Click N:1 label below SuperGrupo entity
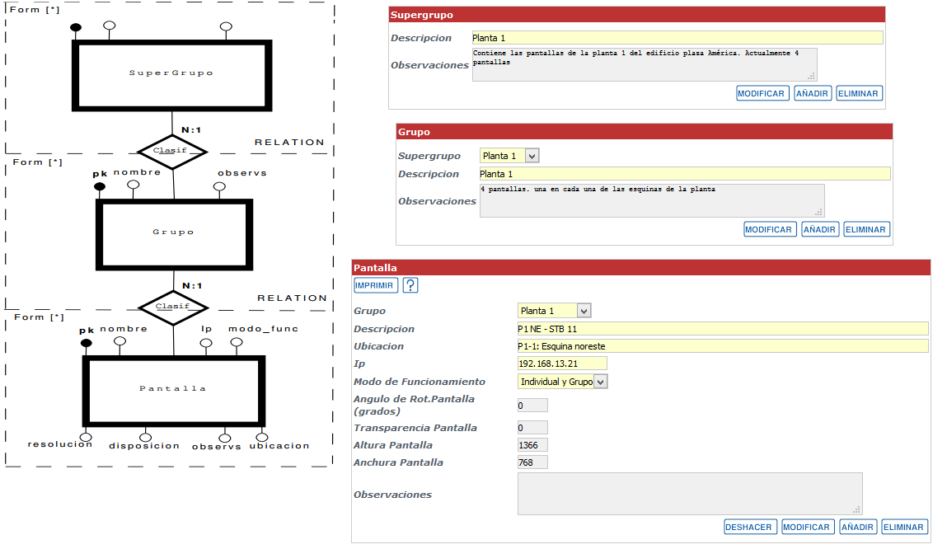Screen dimensions: 933x549 tap(191, 129)
